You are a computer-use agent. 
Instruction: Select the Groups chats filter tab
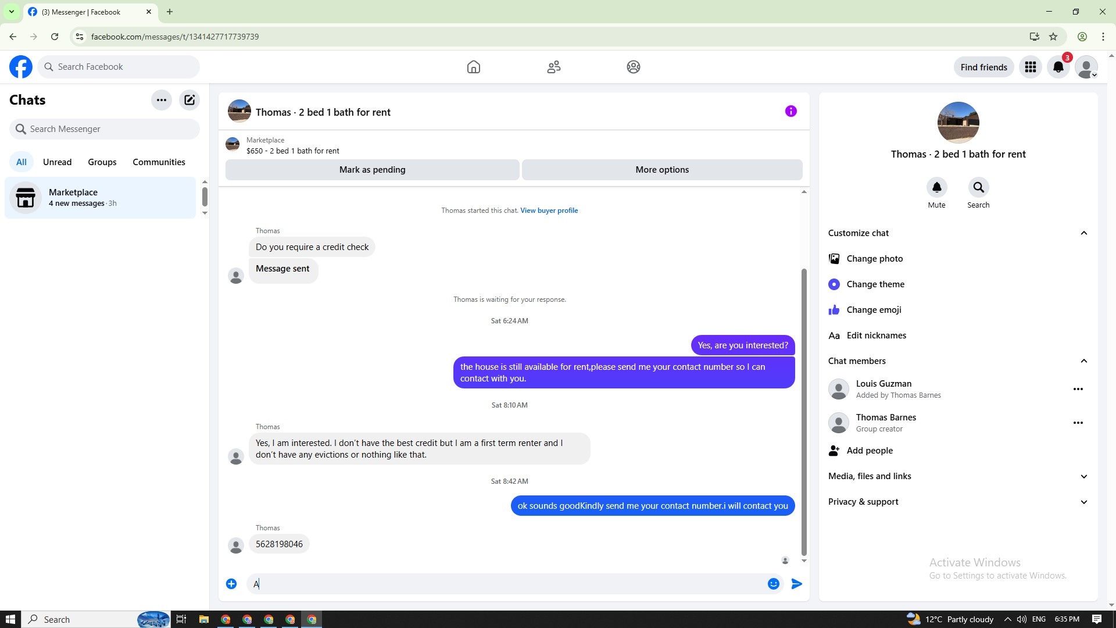coord(102,162)
